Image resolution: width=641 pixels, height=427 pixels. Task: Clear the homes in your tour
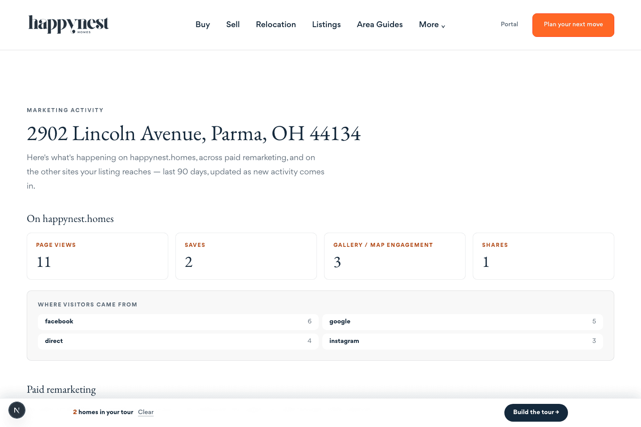[x=146, y=412]
